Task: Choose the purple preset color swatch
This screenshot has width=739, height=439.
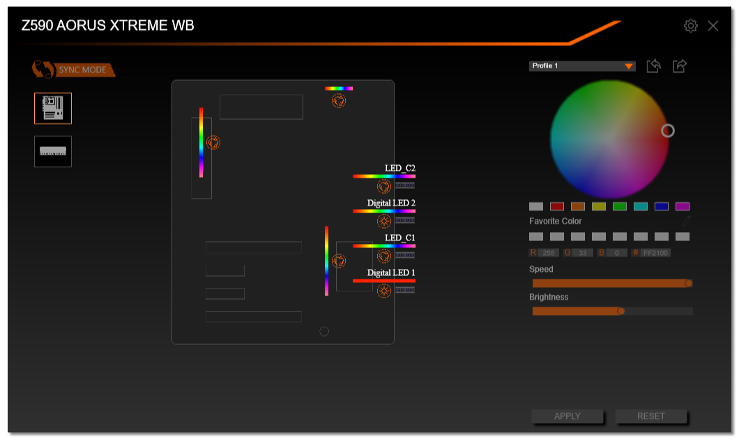Action: click(x=683, y=206)
